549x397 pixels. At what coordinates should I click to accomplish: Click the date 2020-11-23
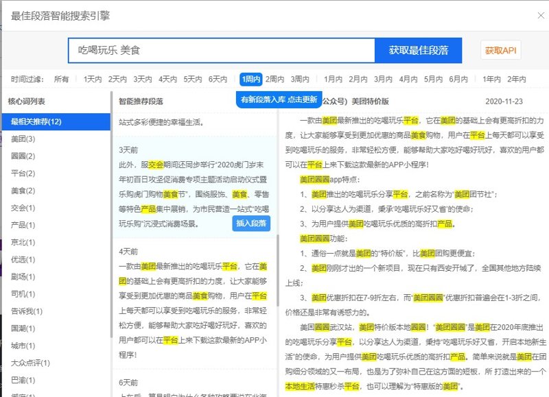coord(504,101)
